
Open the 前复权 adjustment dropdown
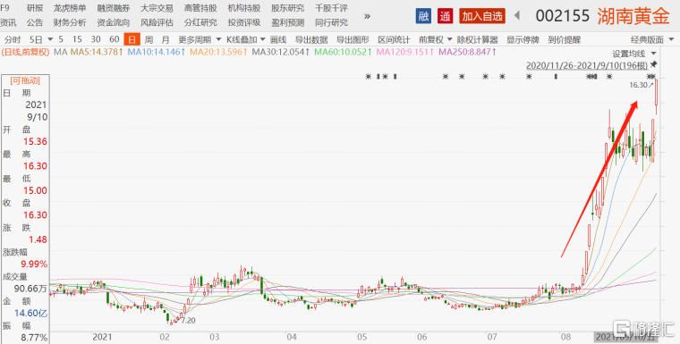click(x=436, y=39)
